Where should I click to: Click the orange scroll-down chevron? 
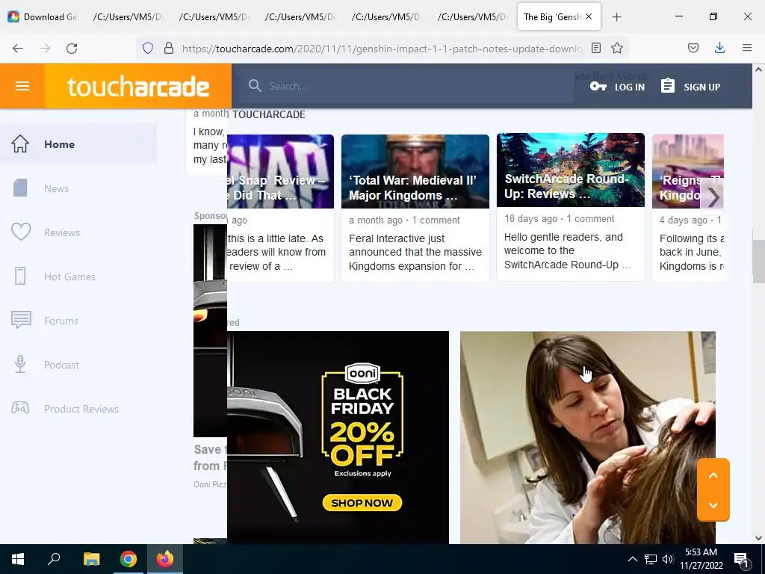click(713, 505)
